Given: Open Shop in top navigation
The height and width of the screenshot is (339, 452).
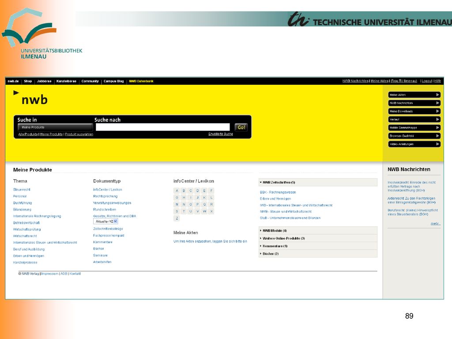Looking at the screenshot, I should point(28,81).
